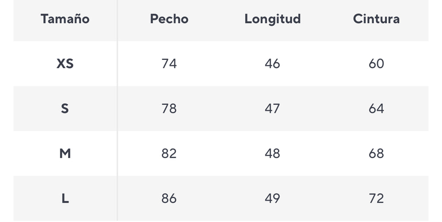This screenshot has height=222, width=442.
Task: Click Cintura value 68 for size M
Action: click(376, 153)
